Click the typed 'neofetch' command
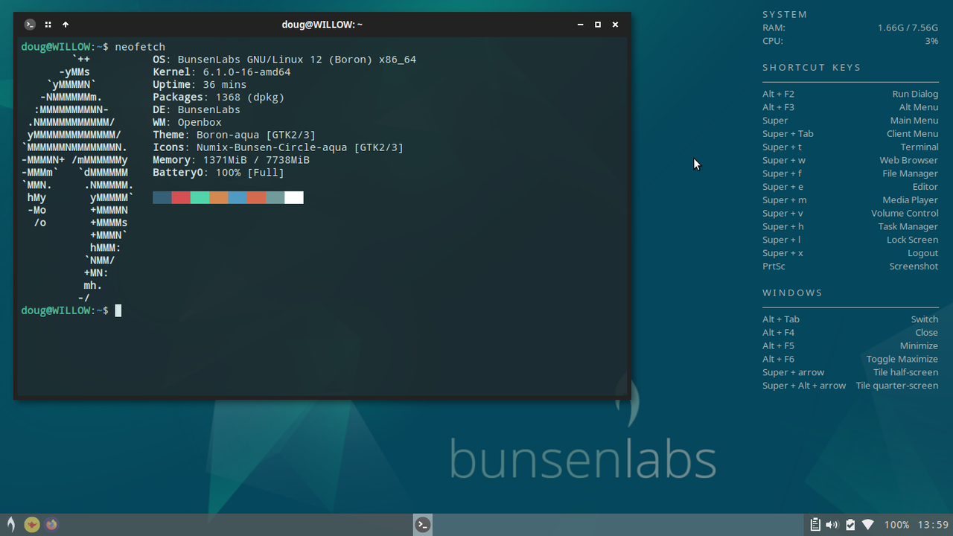 (x=140, y=47)
